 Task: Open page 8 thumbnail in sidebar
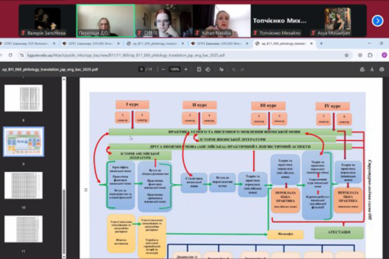pyautogui.click(x=24, y=98)
